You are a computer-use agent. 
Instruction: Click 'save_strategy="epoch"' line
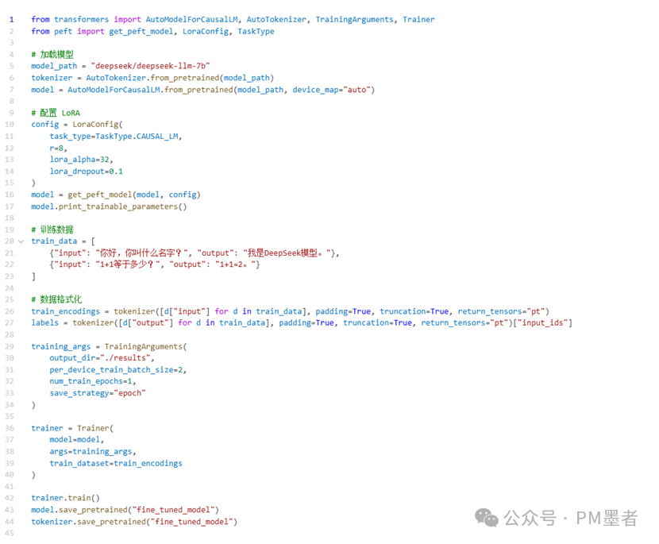coord(98,393)
